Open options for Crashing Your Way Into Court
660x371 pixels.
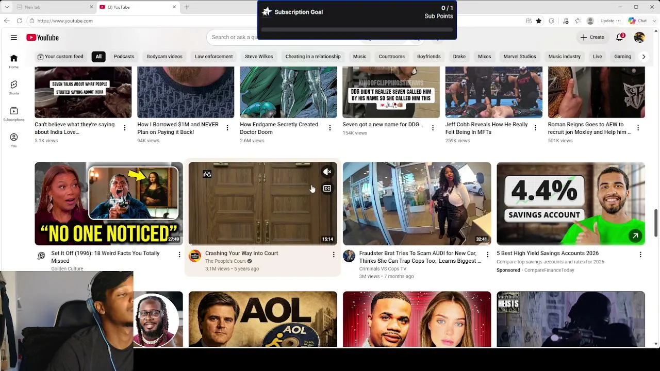pyautogui.click(x=334, y=255)
